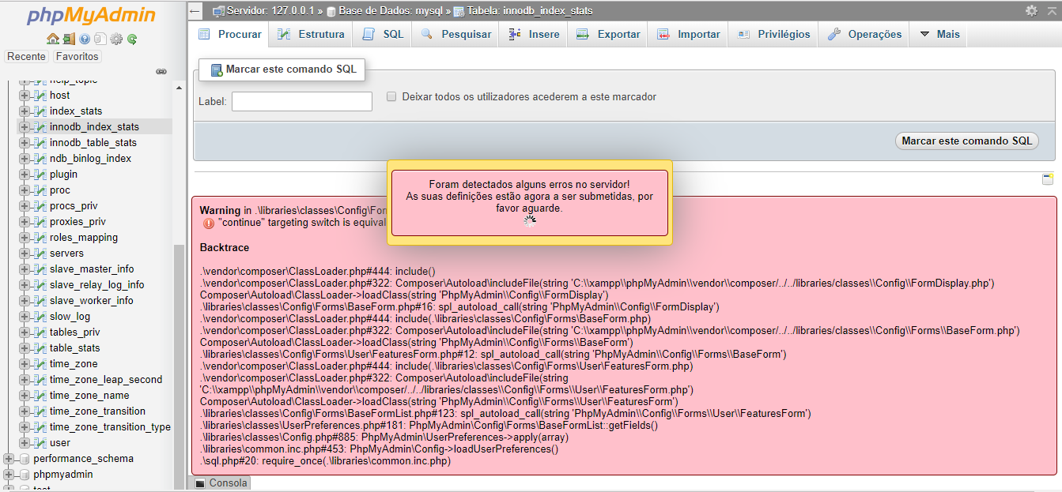Image resolution: width=1062 pixels, height=492 pixels.
Task: Collapse the top menu bar arrow icon
Action: [x=1051, y=11]
